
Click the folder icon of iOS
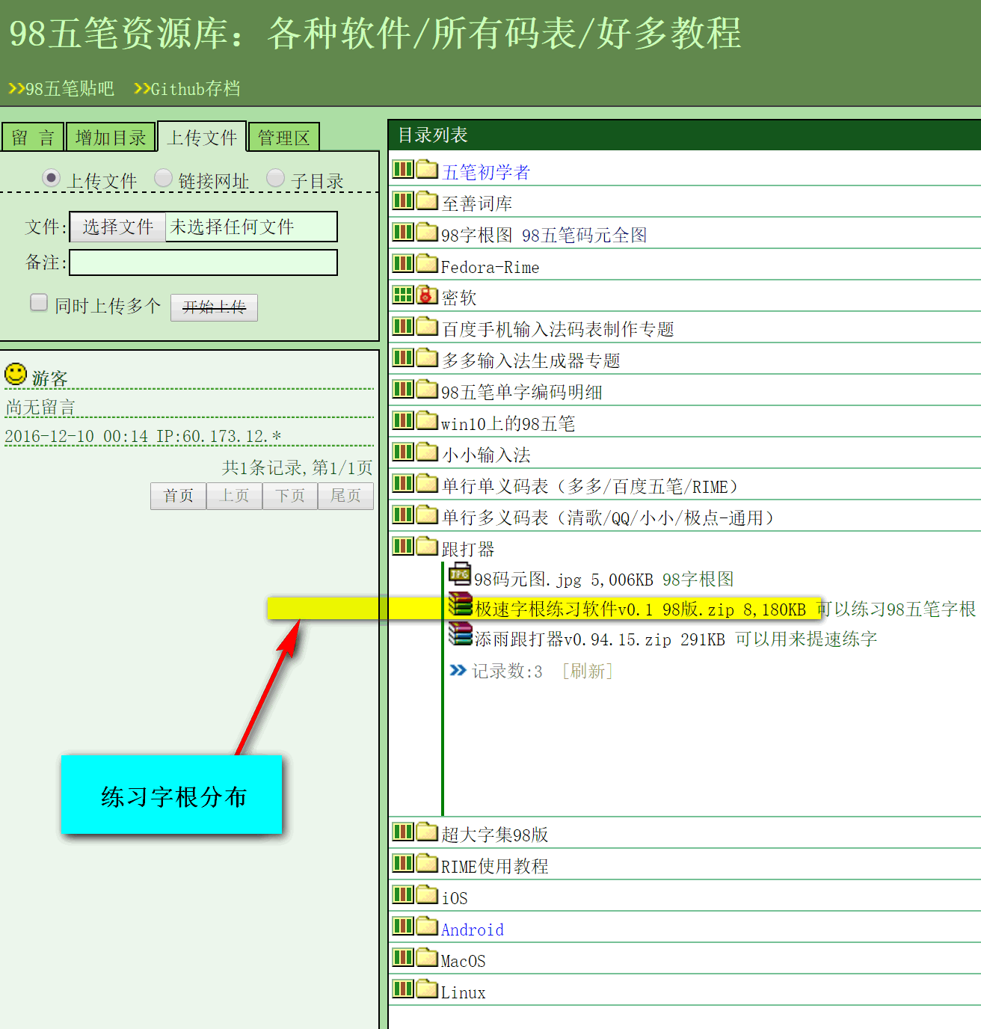click(x=427, y=894)
